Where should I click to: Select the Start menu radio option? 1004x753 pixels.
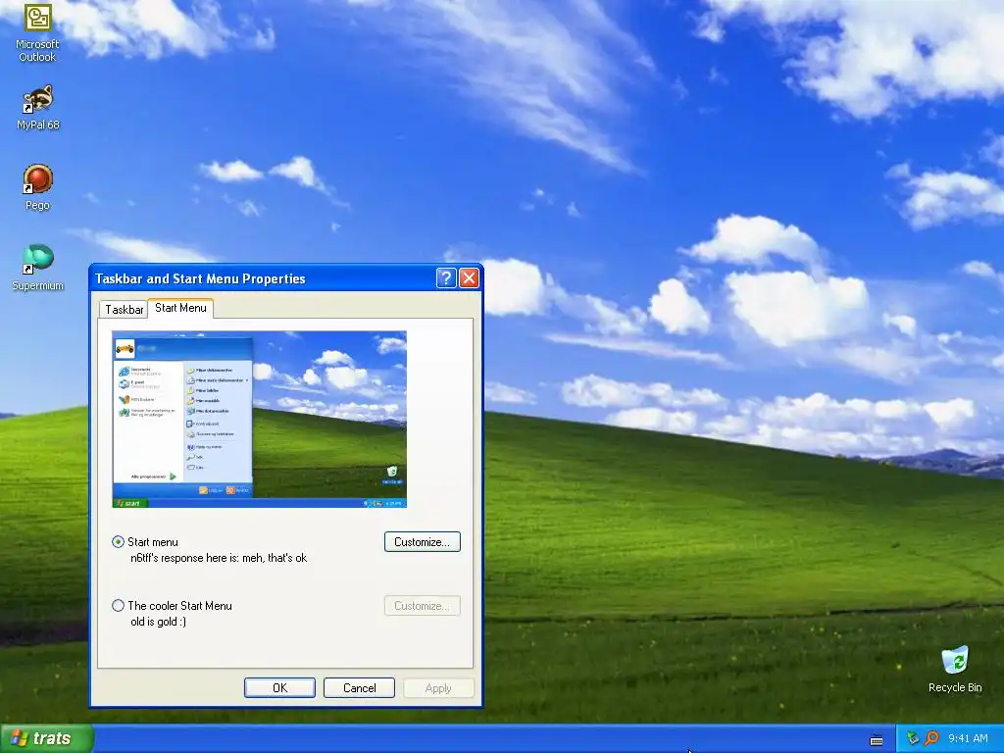118,541
